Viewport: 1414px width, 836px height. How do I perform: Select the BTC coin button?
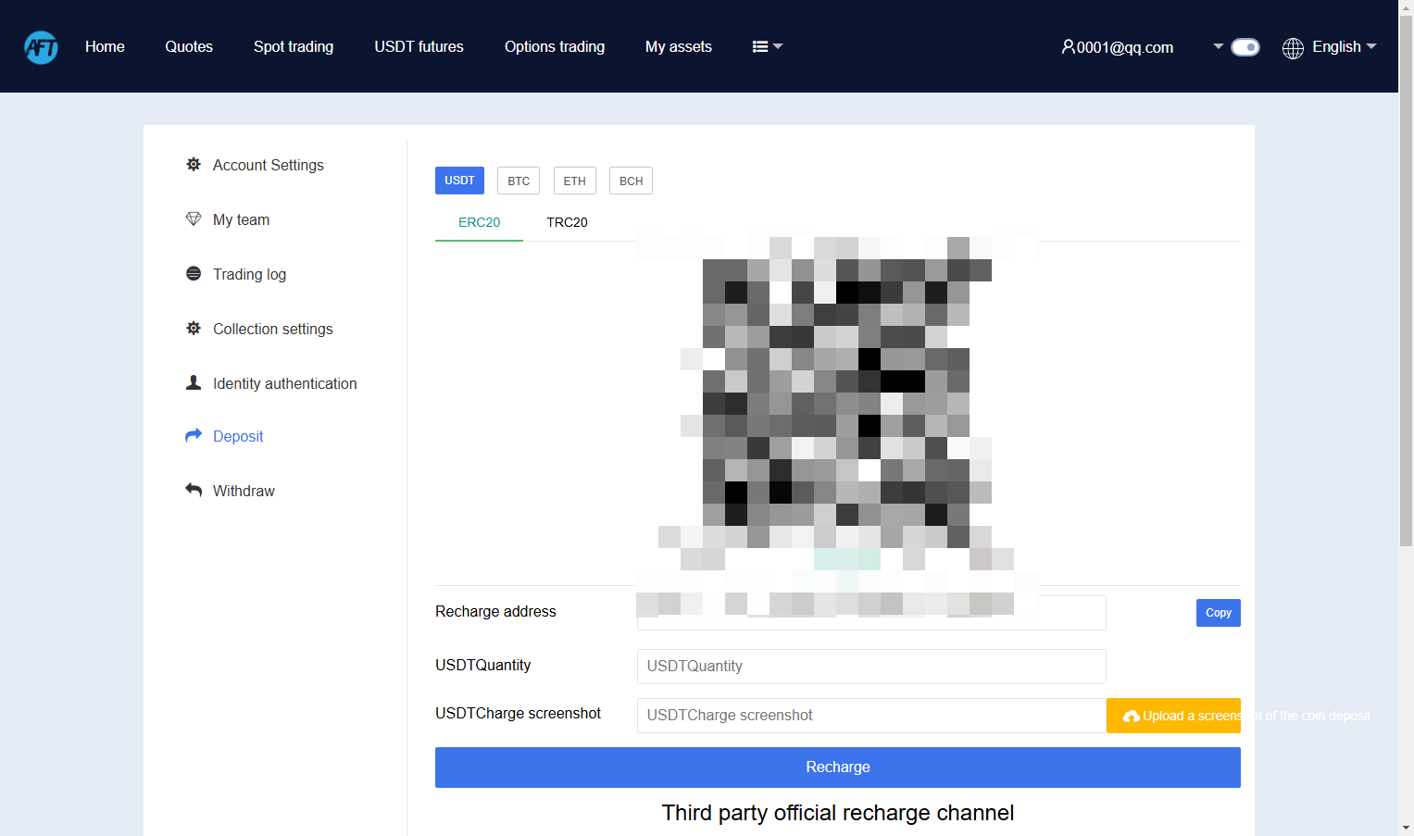[519, 181]
